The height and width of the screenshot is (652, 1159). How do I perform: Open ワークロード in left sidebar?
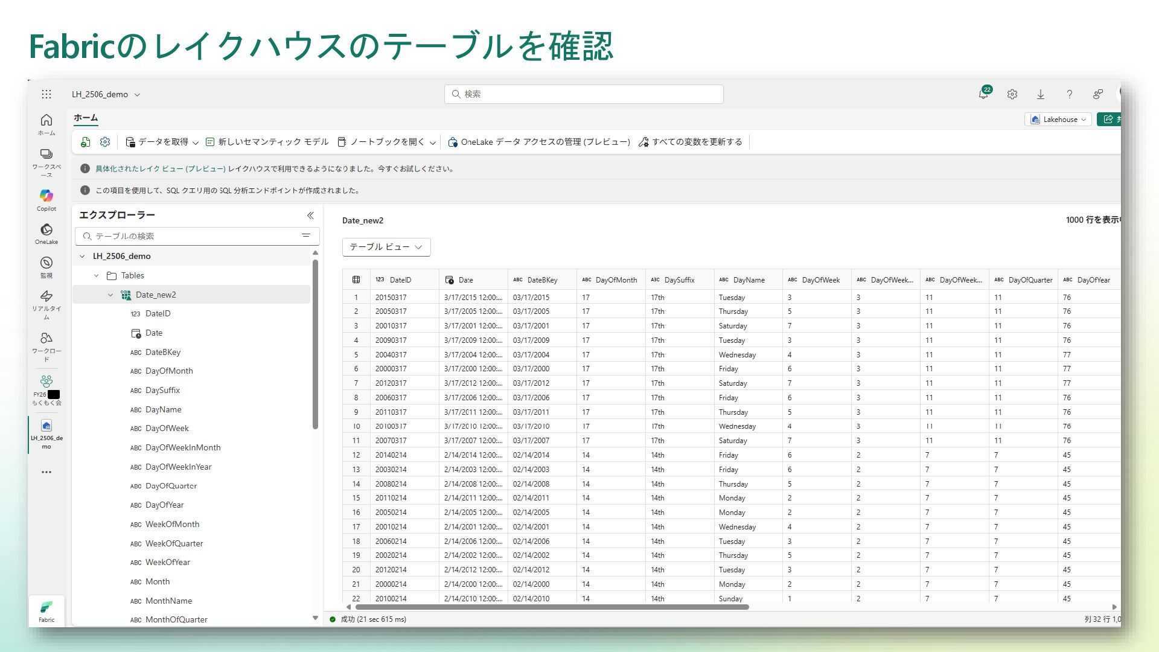(x=46, y=347)
